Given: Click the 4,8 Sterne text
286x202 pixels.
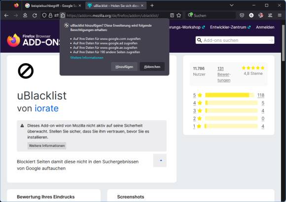Looking at the screenshot, I should (x=253, y=73).
